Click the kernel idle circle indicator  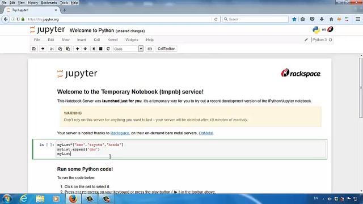(x=330, y=40)
